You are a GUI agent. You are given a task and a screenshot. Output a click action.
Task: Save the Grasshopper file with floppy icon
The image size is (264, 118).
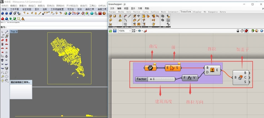[115, 31]
